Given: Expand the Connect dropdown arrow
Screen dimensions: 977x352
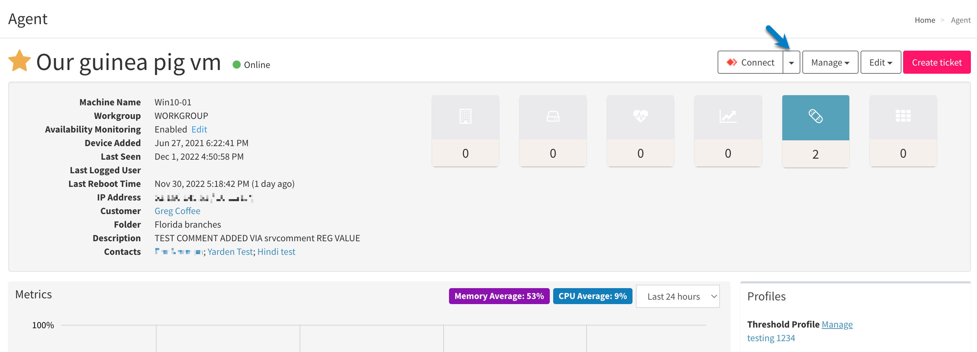Looking at the screenshot, I should click(x=791, y=63).
